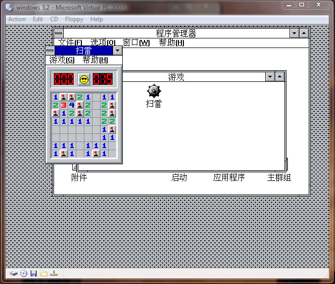This screenshot has width=335, height=284.
Task: Minimize the 游戏 group window with down arrow
Action: click(x=270, y=77)
